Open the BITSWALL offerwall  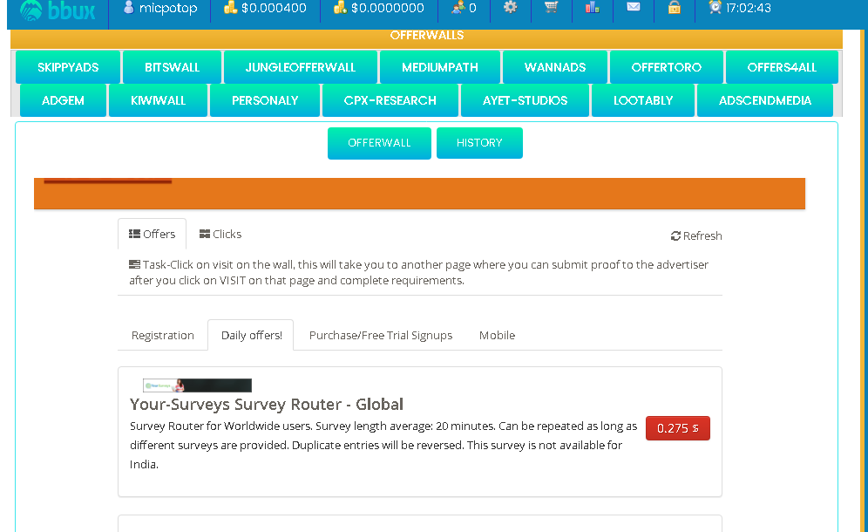(x=173, y=67)
